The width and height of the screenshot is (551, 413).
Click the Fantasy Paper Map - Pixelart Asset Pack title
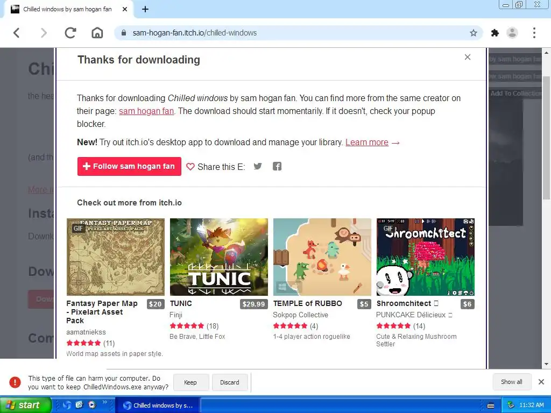tap(102, 312)
